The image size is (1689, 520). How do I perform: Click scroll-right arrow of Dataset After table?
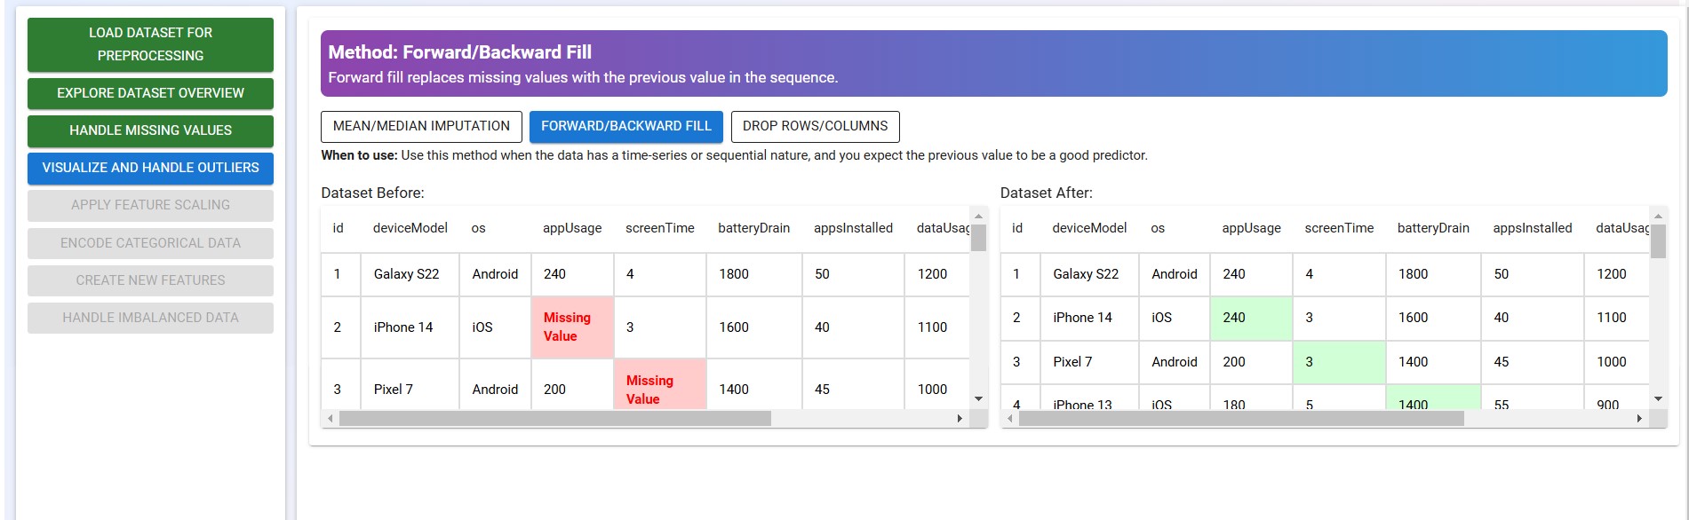point(1639,418)
